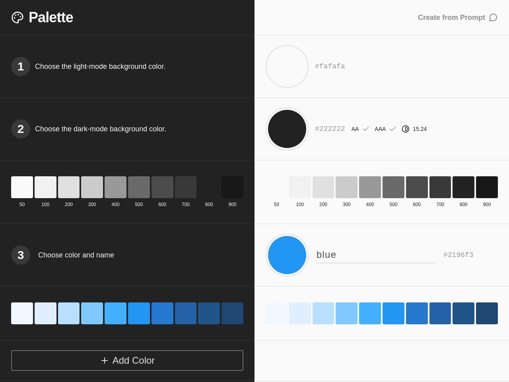Click the step 2 numbered circle

coord(20,129)
